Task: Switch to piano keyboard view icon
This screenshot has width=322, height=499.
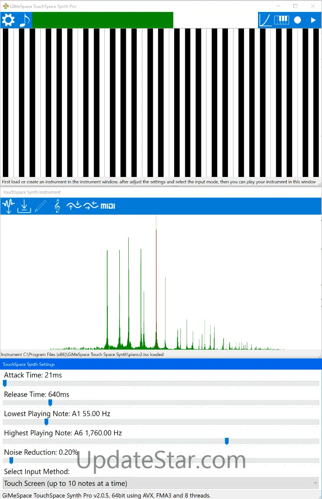Action: pos(282,20)
